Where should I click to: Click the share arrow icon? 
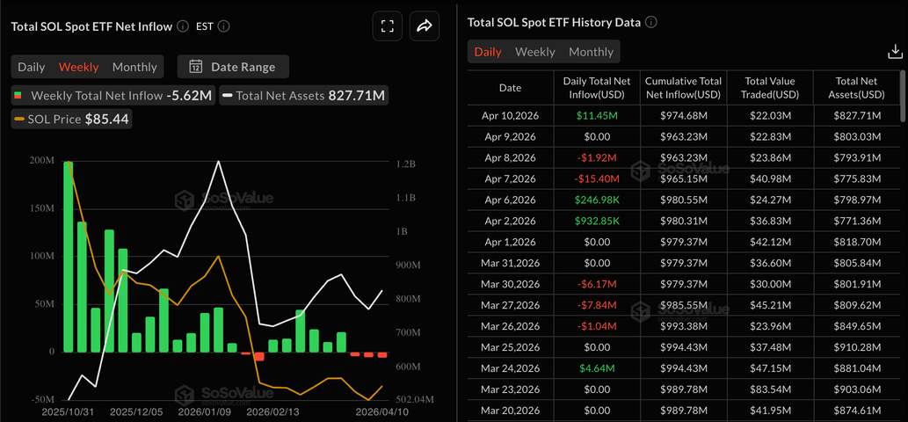(x=425, y=26)
